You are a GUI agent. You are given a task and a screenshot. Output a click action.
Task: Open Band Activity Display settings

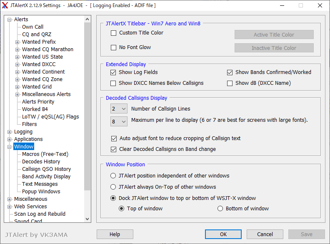46,177
